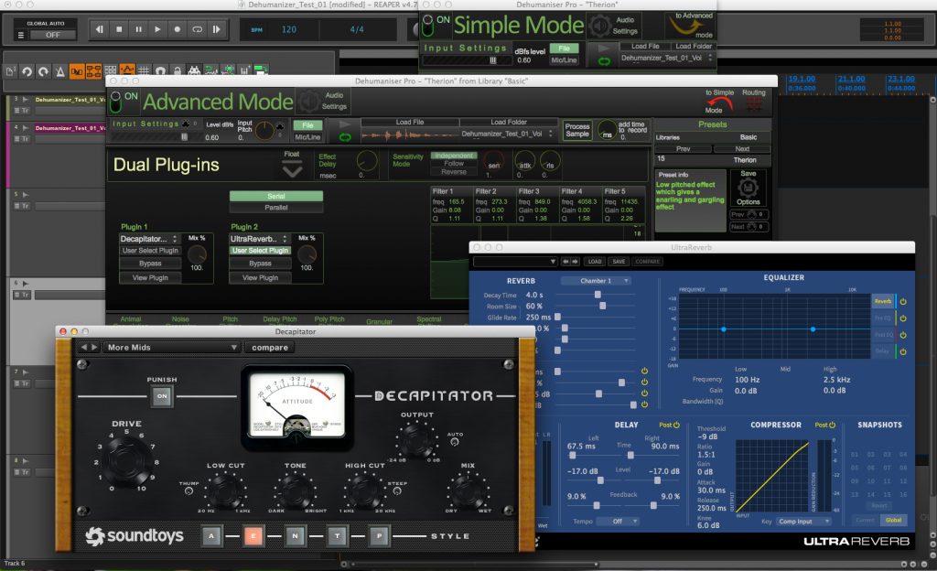Toggle the Decapitator PUNISH button
Screen dimensions: 937x571
(162, 397)
